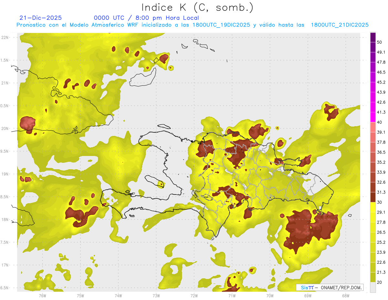Click the '72W' longitude axis label
This screenshot has height=300, width=388.
[194, 296]
